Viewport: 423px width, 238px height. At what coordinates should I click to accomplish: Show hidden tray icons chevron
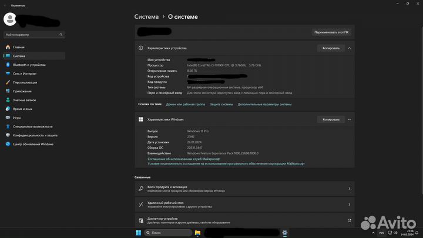(374, 233)
